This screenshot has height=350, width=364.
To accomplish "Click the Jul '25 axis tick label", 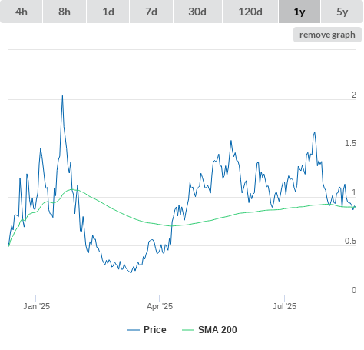I will [284, 306].
